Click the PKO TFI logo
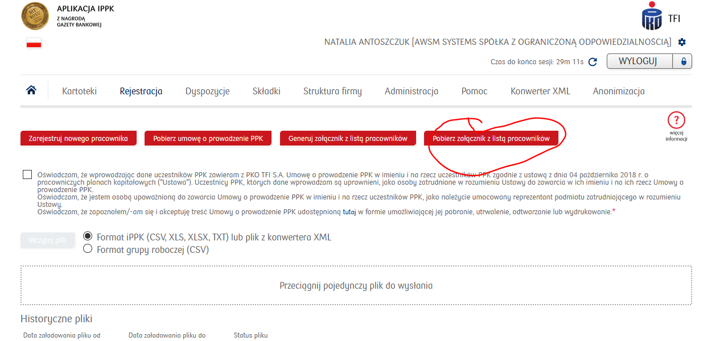The image size is (728, 341). [x=661, y=16]
